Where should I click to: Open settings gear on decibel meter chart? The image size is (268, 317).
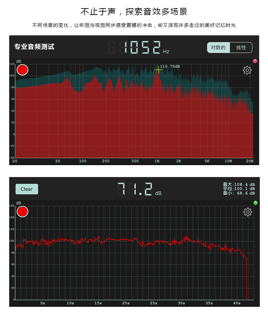(248, 212)
